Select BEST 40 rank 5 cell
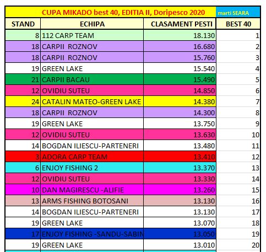This screenshot has width=266, height=252. click(238, 79)
